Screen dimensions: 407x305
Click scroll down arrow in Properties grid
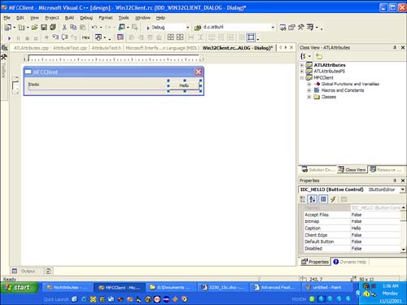[404, 249]
